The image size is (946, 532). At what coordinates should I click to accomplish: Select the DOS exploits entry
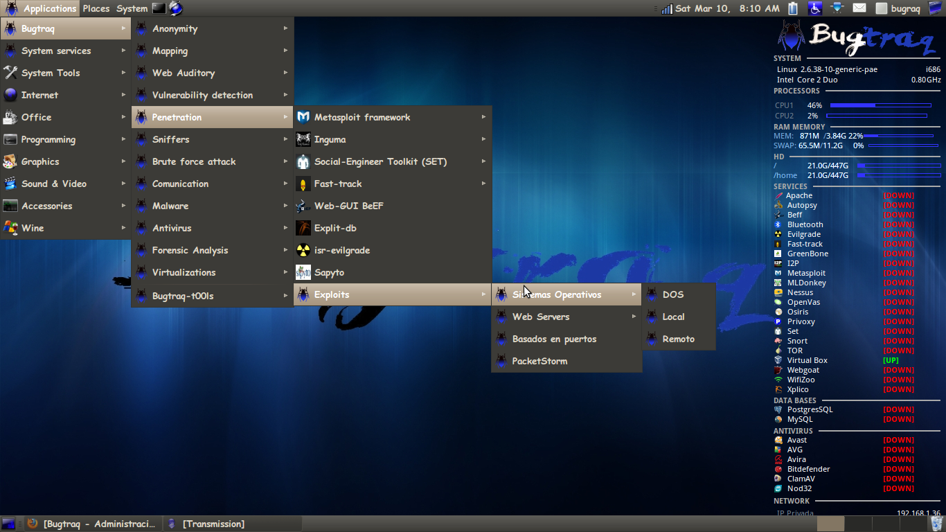tap(679, 294)
